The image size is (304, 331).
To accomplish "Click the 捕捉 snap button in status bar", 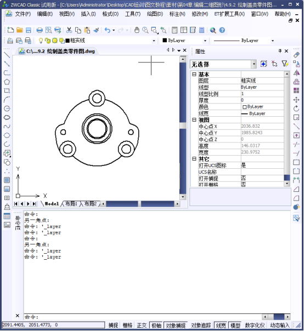I will coord(113,326).
